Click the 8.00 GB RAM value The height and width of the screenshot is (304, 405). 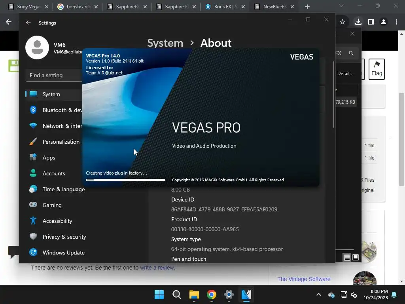click(180, 190)
